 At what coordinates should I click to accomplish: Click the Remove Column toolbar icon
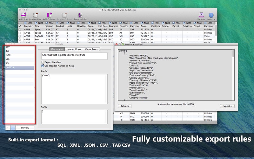point(64,15)
